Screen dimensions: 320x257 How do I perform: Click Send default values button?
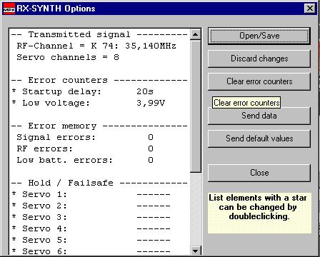click(259, 138)
